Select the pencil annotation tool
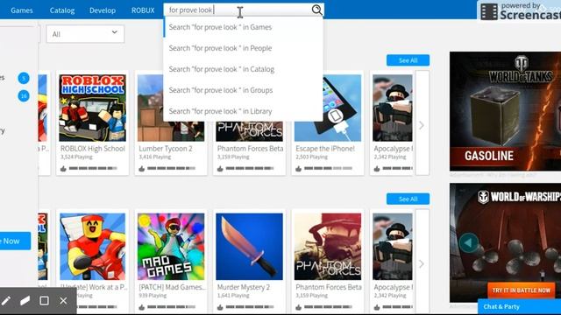 click(6, 301)
